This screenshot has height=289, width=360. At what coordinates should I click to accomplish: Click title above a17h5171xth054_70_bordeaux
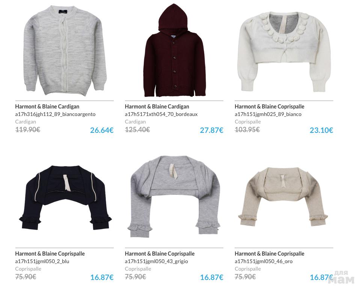[157, 107]
